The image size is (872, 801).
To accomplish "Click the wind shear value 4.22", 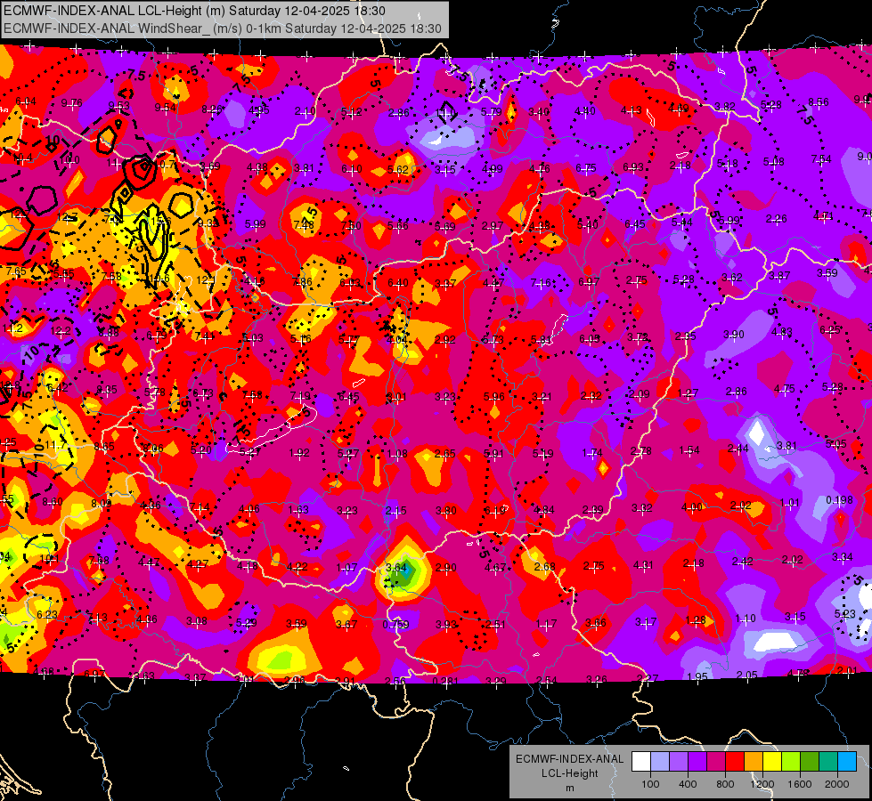I will coord(297,567).
